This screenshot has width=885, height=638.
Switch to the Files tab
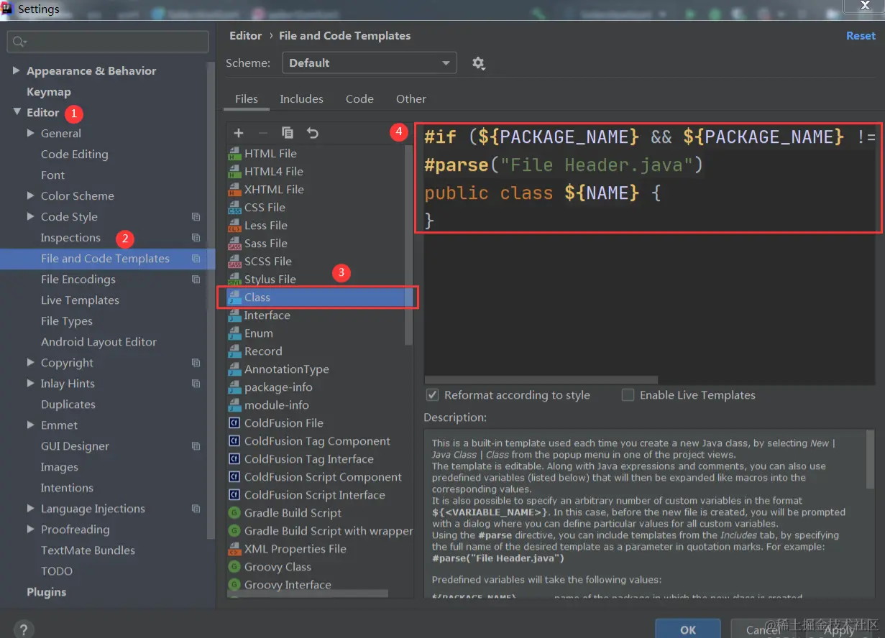coord(247,99)
